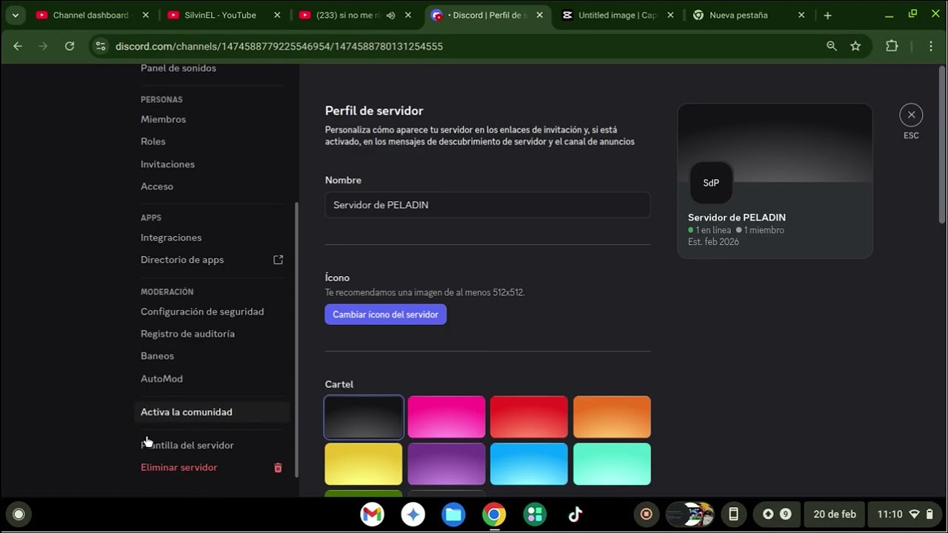Open Baneos settings section

pos(158,356)
